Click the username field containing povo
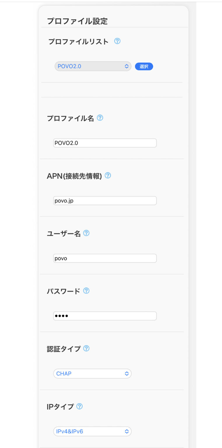Screen dimensions: 222x448 pyautogui.click(x=105, y=258)
